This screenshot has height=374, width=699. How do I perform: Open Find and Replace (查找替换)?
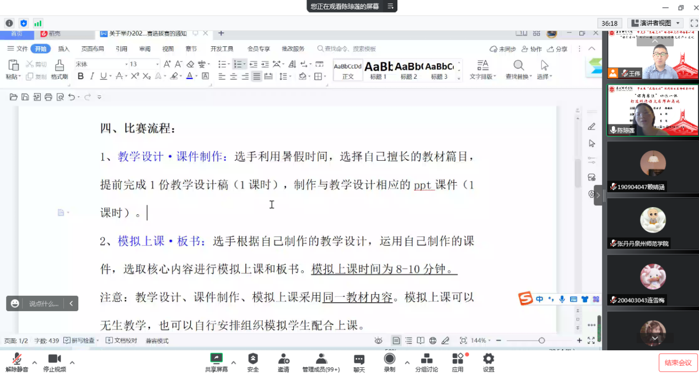pos(518,69)
